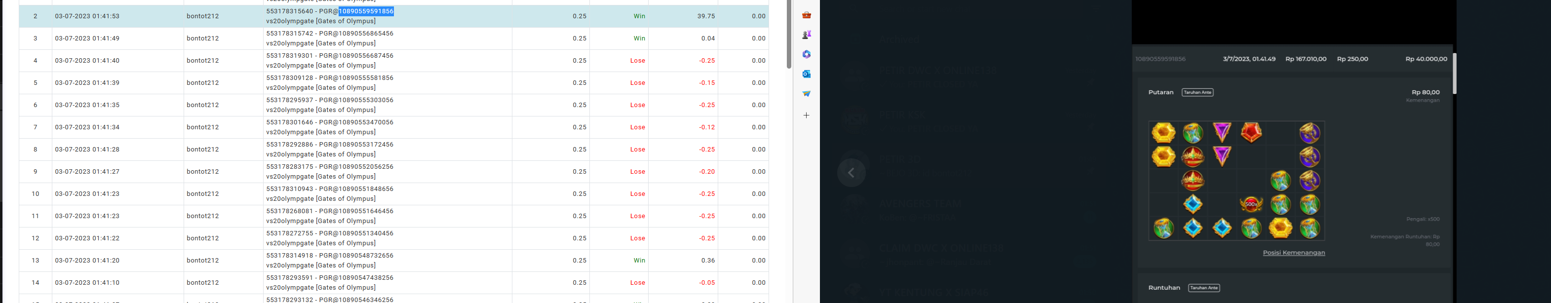Click the -0.20 amount in row 9
Image resolution: width=1551 pixels, height=303 pixels.
coord(707,172)
